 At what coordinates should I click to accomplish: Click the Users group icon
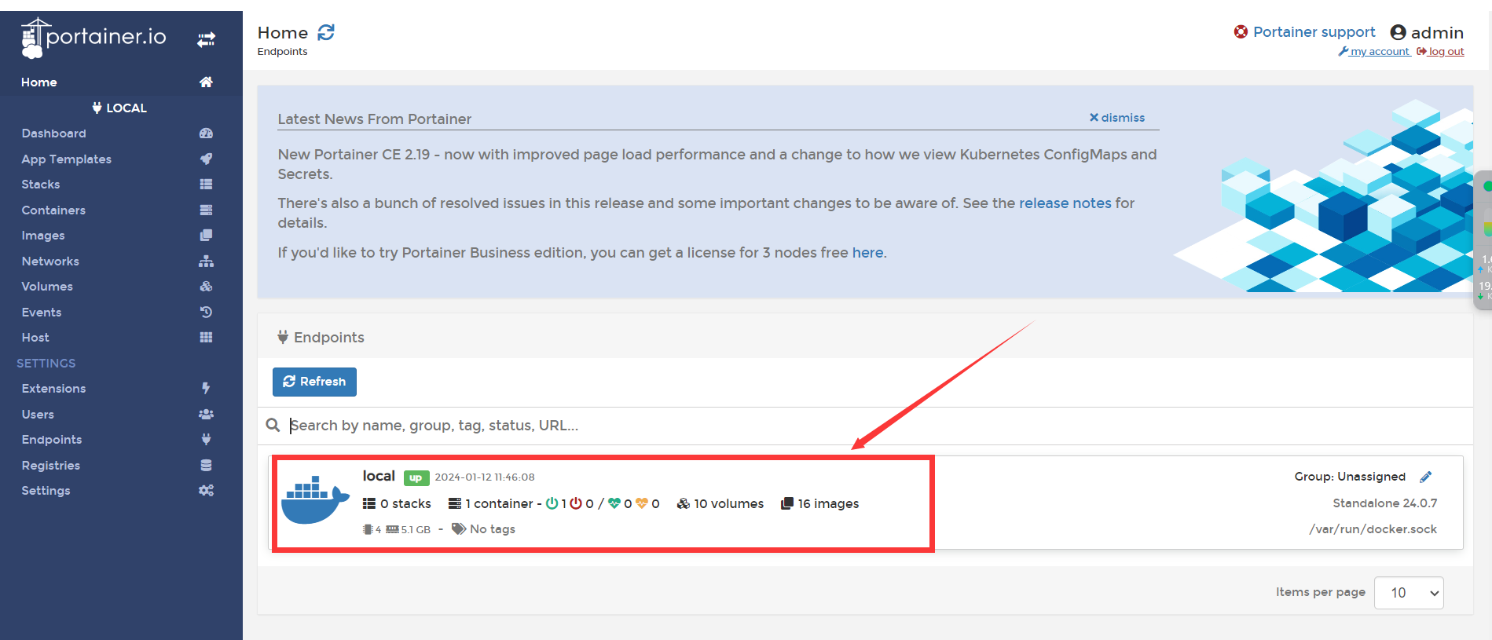[206, 414]
